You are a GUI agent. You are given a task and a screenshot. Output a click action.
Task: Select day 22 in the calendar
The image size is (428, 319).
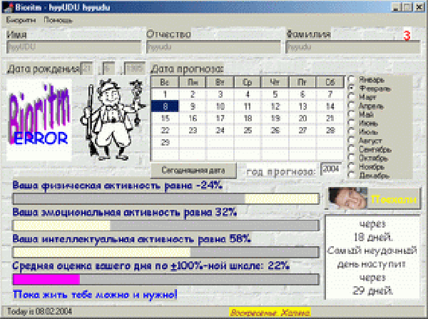click(165, 131)
